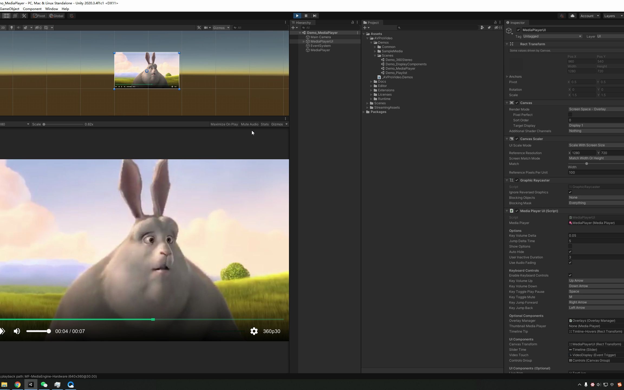
Task: Select the Transform tool icon
Action: [x=15, y=16]
